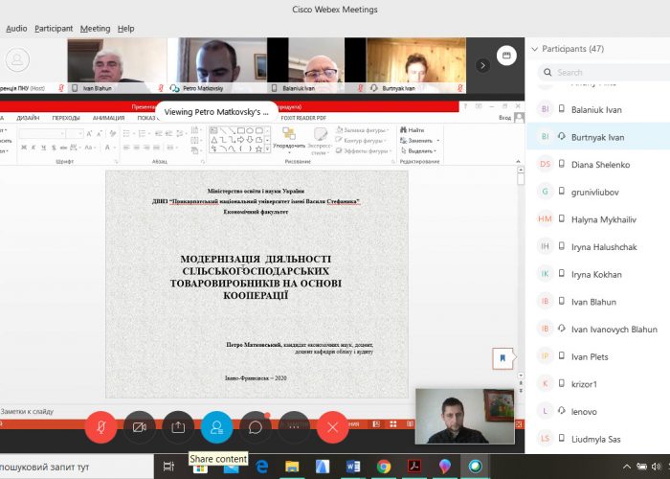The width and height of the screenshot is (670, 479).
Task: Show next video thumbnails with arrow
Action: point(482,65)
